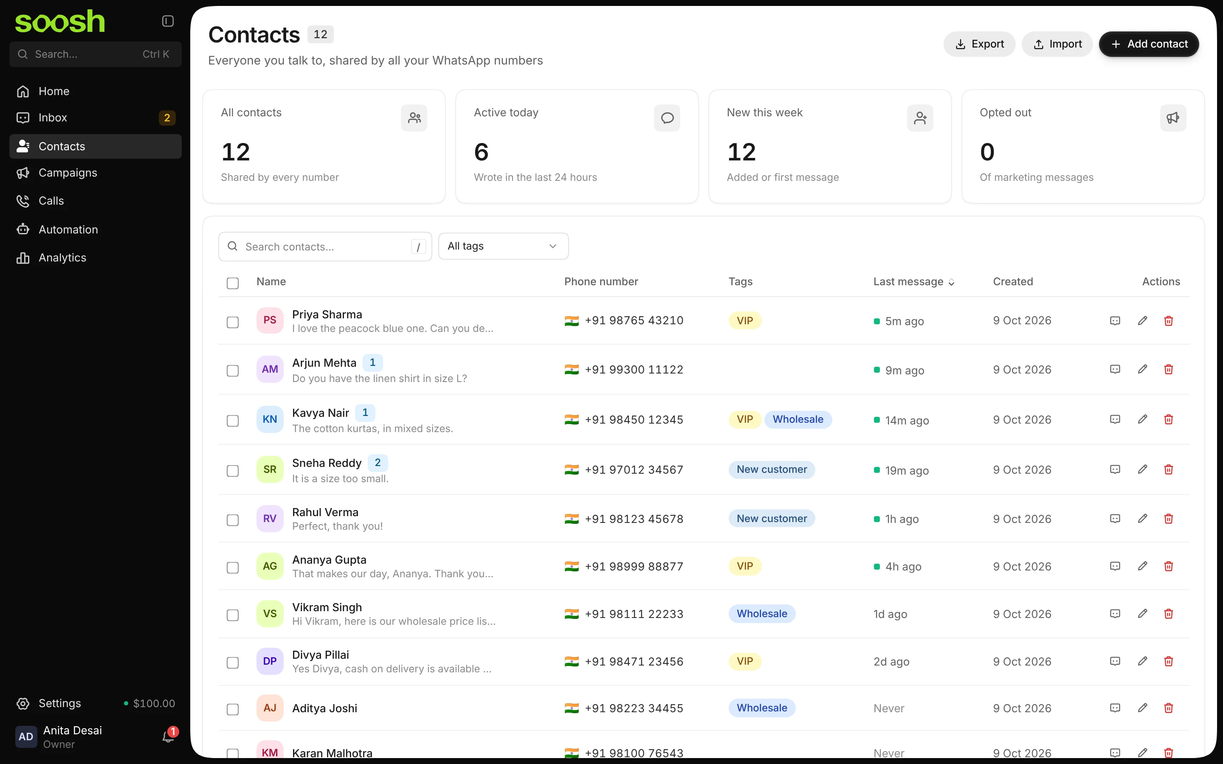Click the VIP tag on Divya Pillai
Screen dimensions: 1223x764
pos(744,661)
